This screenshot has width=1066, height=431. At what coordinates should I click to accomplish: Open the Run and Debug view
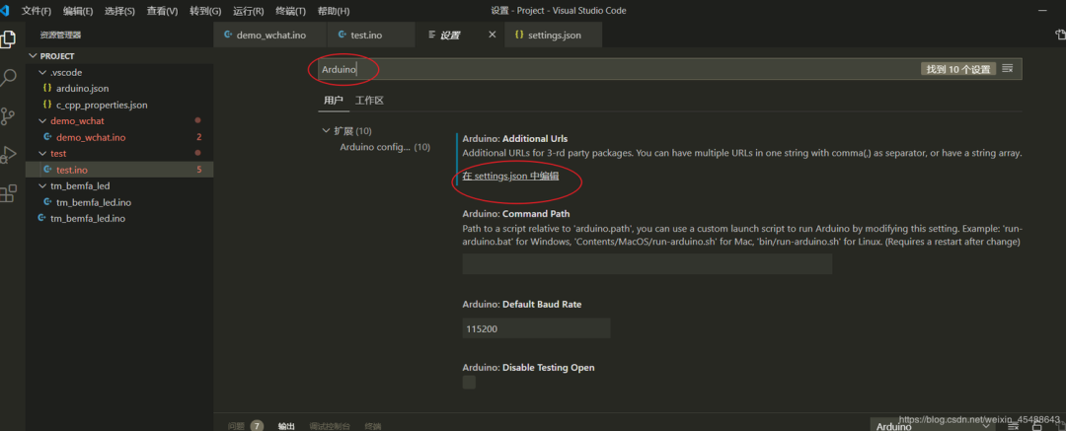tap(8, 155)
